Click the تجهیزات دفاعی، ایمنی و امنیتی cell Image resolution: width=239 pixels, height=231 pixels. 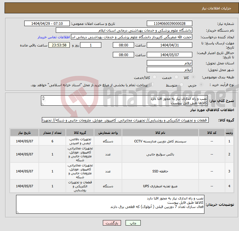pos(80,141)
